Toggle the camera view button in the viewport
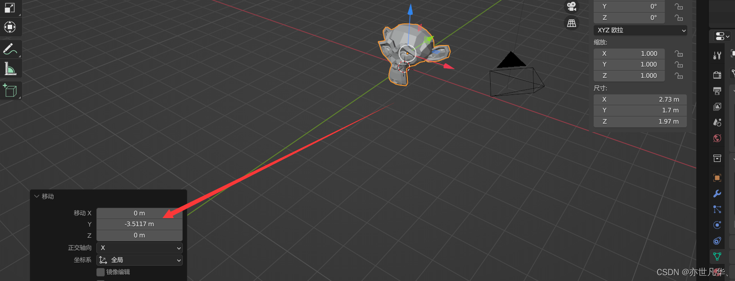Image resolution: width=735 pixels, height=281 pixels. pos(572,6)
